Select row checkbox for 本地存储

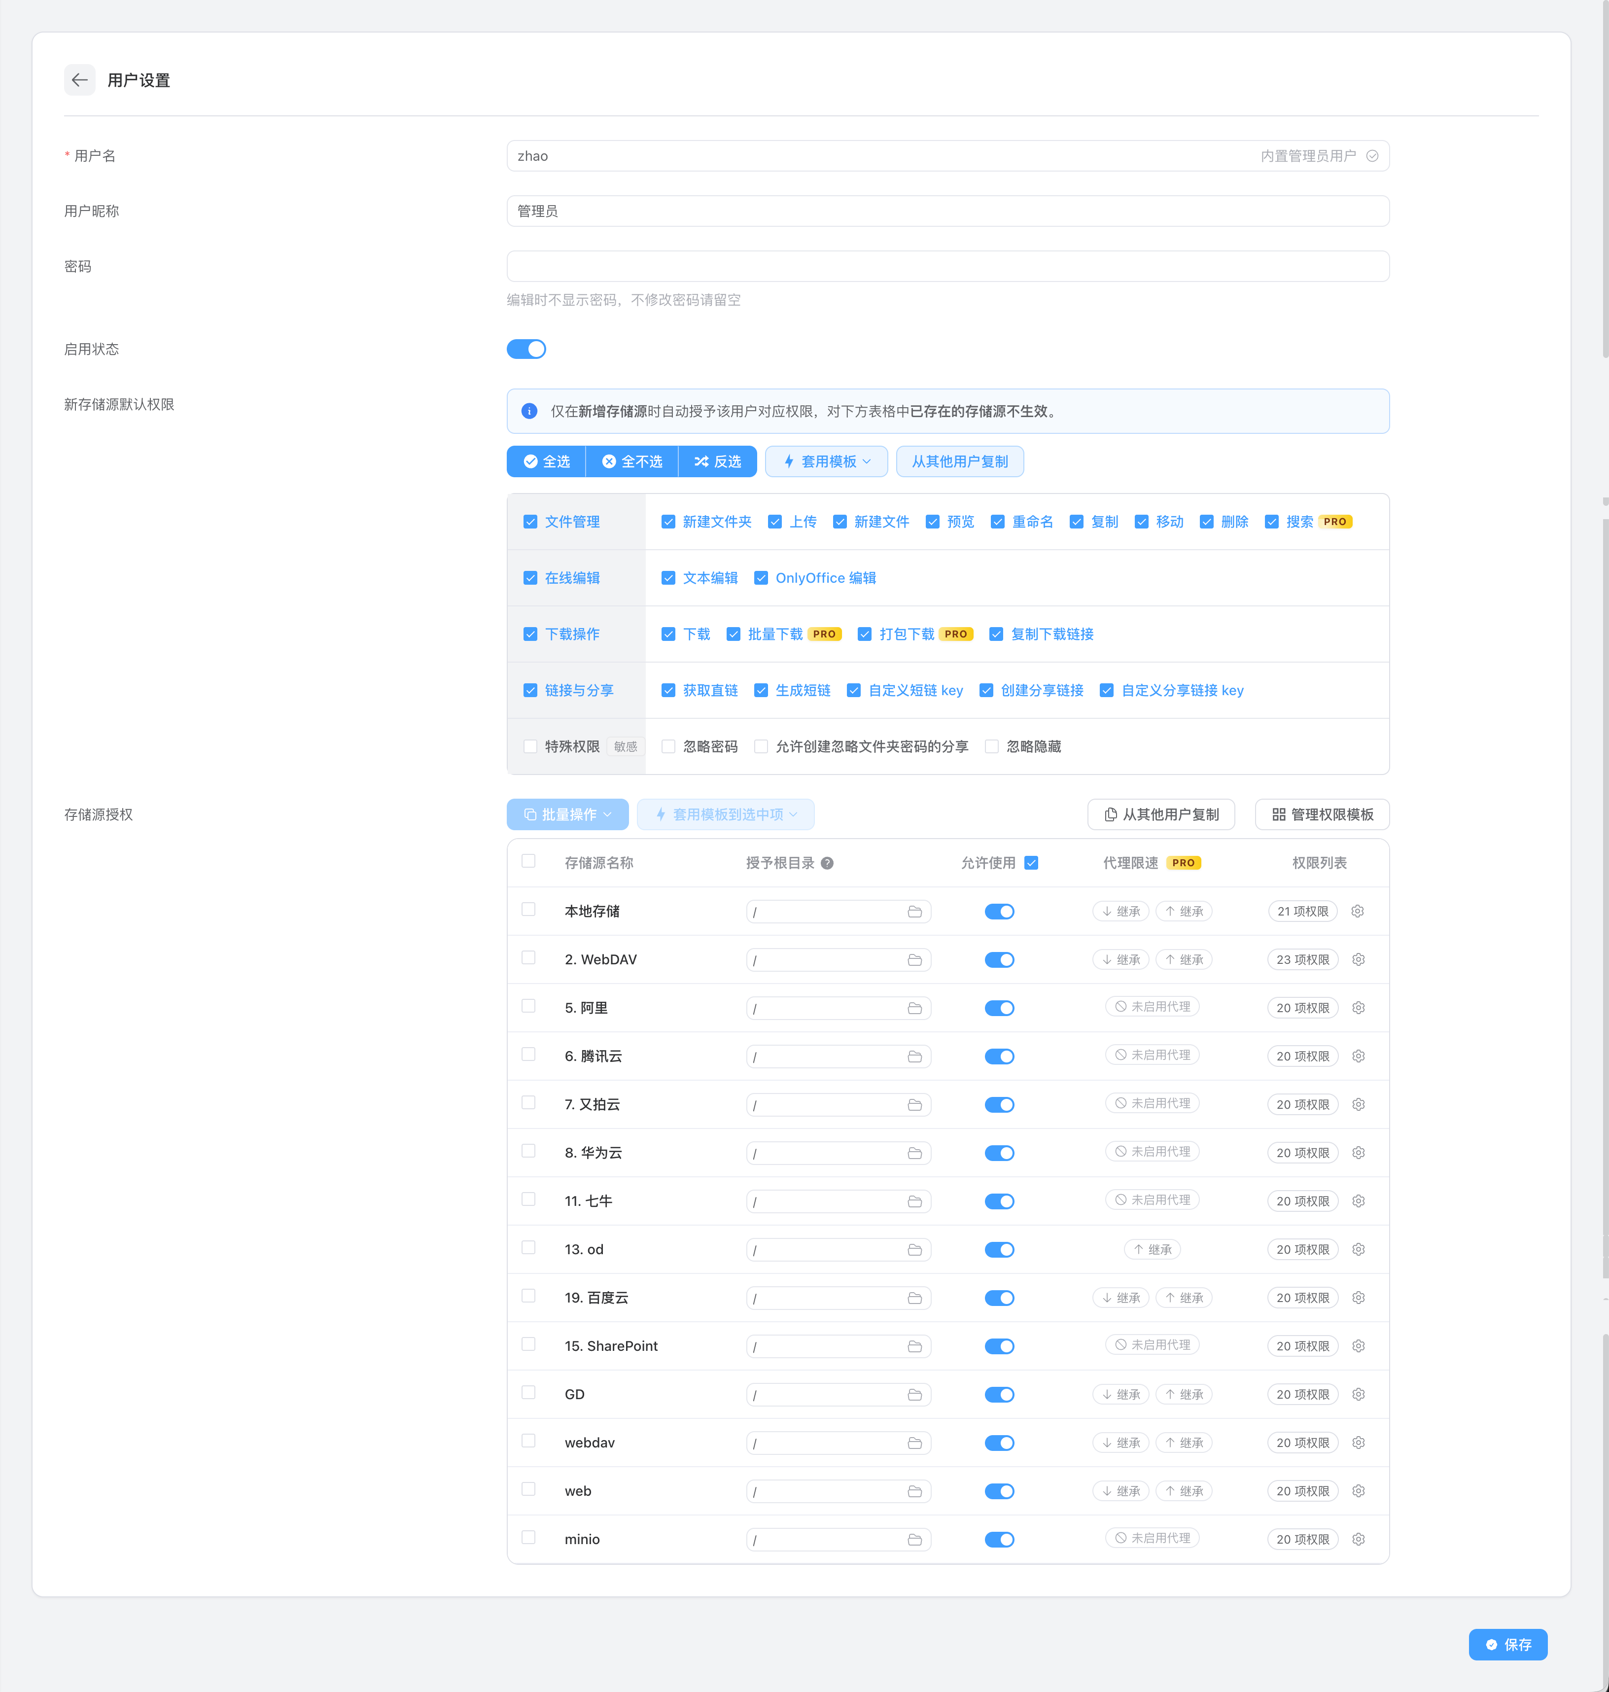(528, 909)
